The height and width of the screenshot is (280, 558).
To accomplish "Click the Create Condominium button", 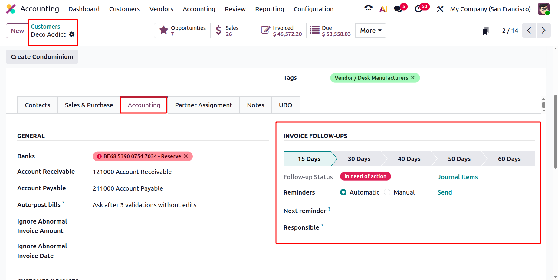I will pyautogui.click(x=42, y=57).
